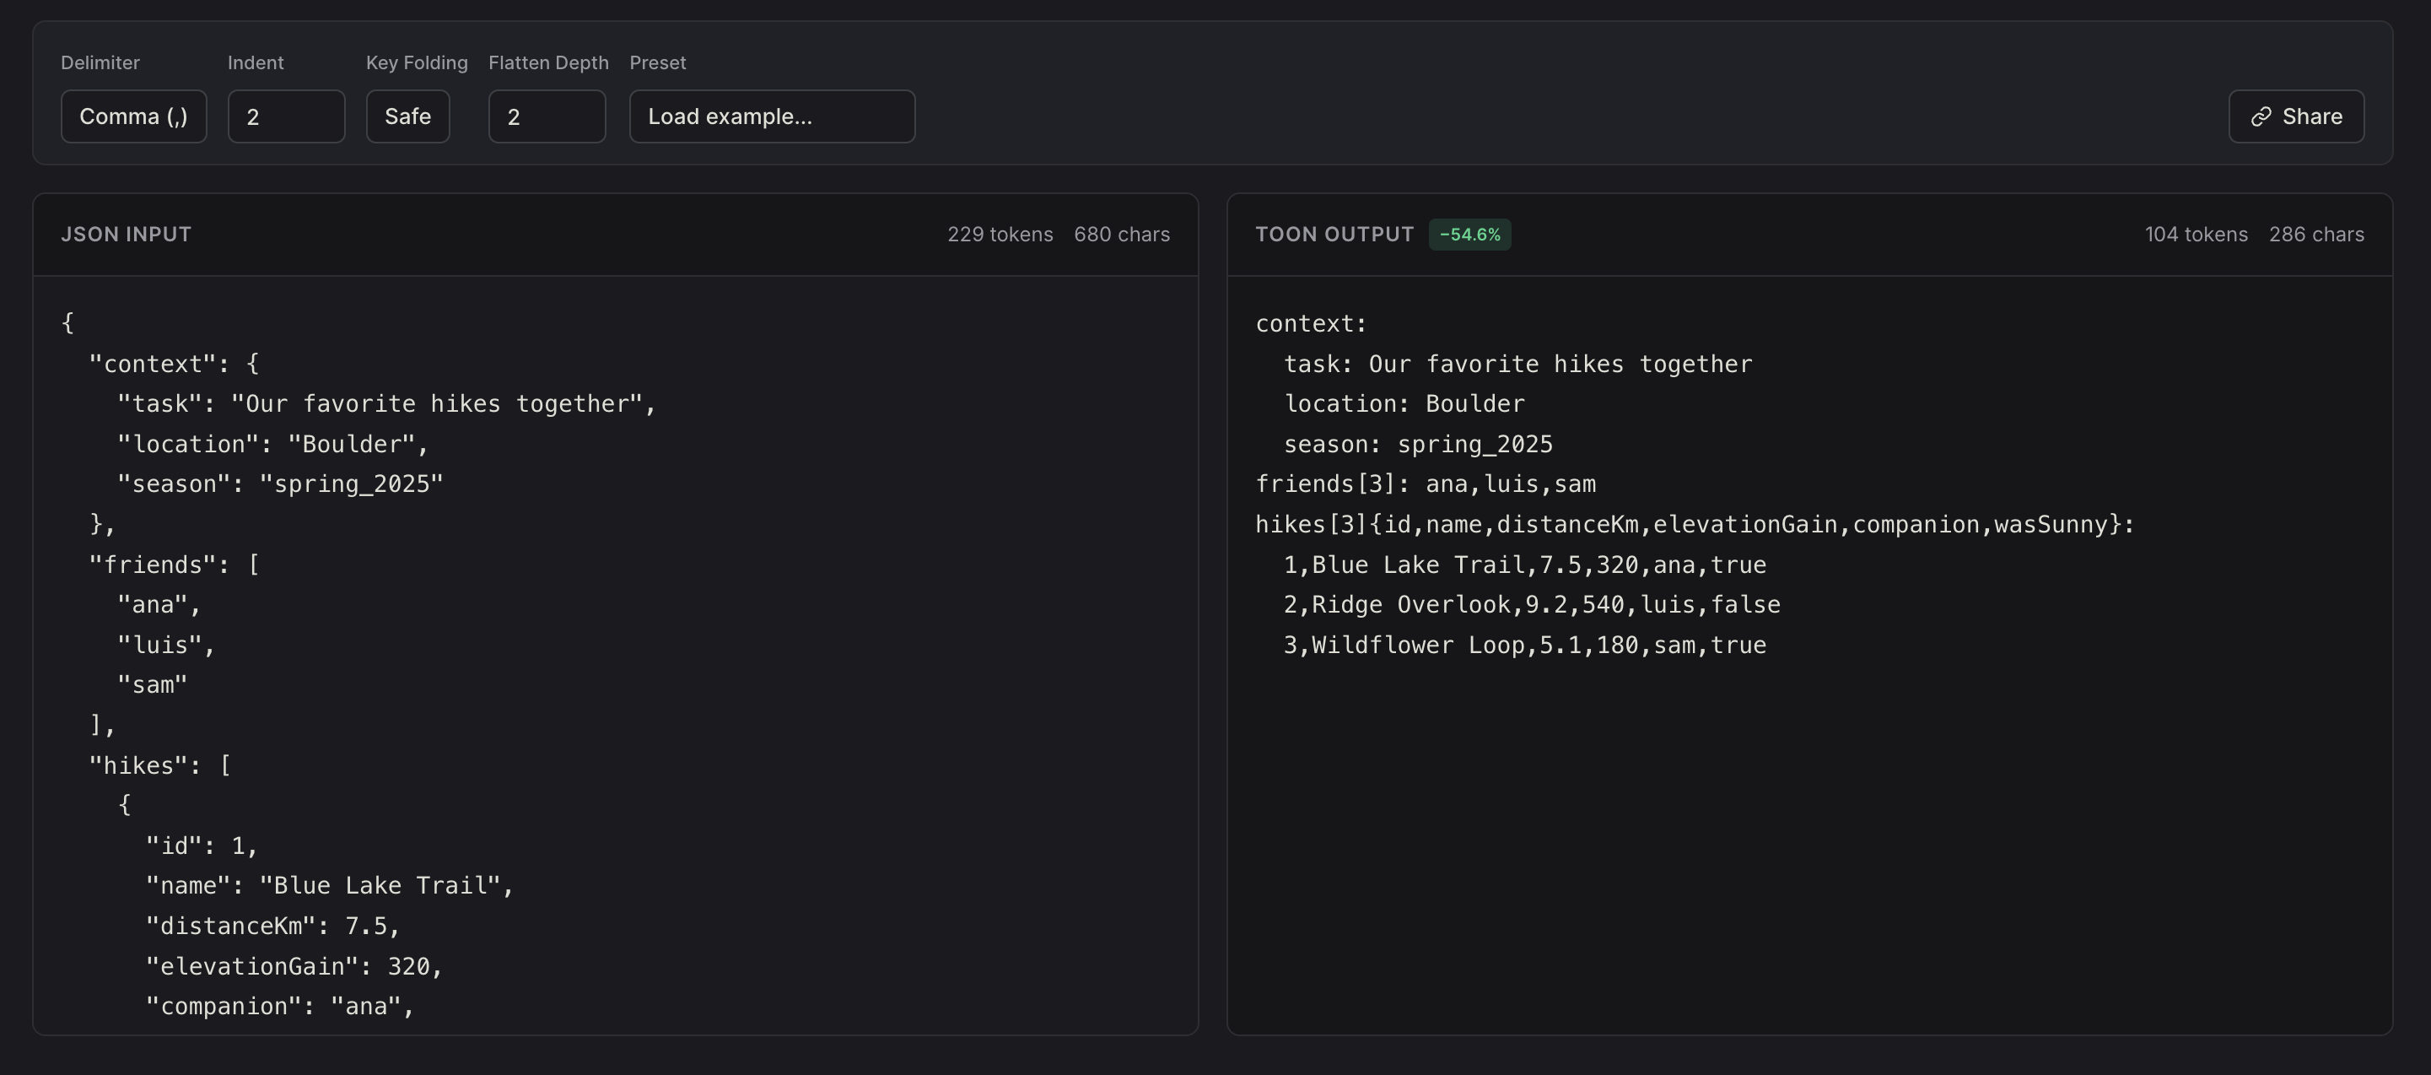Click the green -54.6% savings badge

[1470, 234]
